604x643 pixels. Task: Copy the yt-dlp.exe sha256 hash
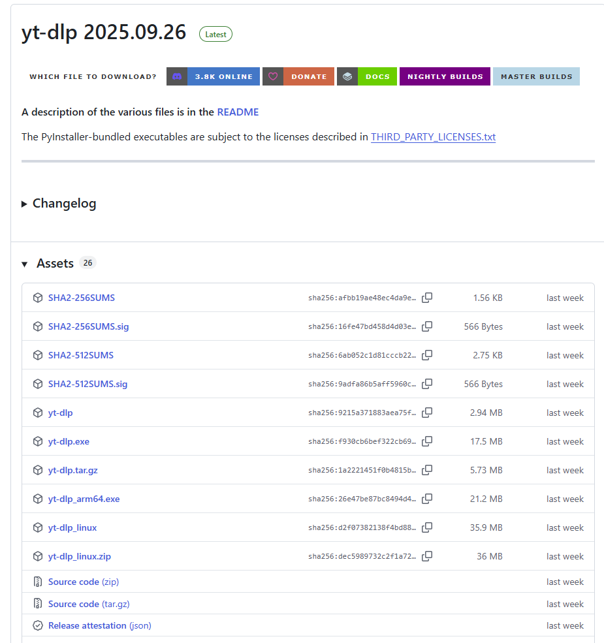point(427,441)
